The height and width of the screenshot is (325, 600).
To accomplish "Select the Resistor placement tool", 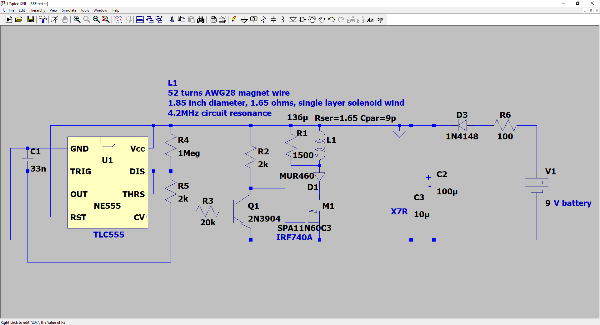I will 264,20.
